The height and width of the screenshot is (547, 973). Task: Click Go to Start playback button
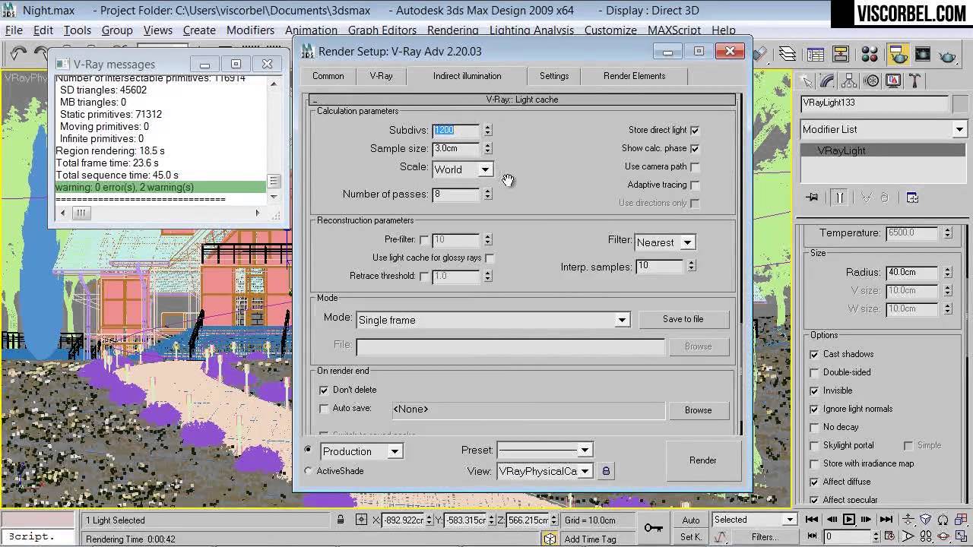(x=812, y=520)
